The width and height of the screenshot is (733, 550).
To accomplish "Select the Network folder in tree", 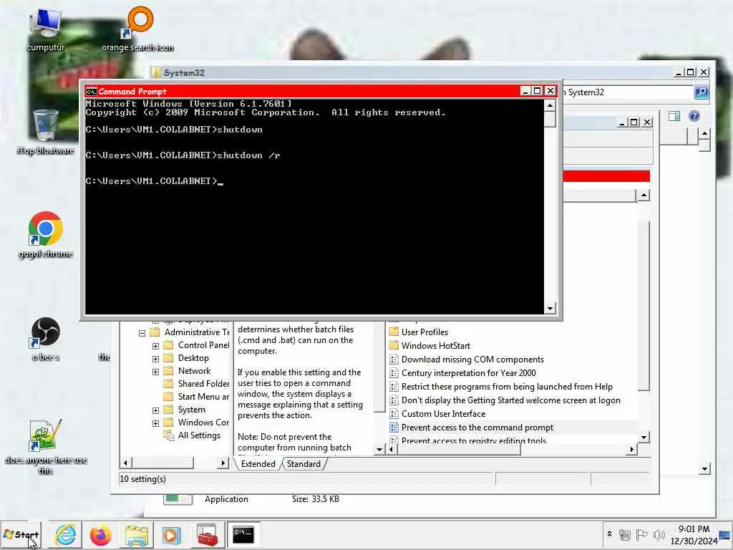I will pos(187,371).
